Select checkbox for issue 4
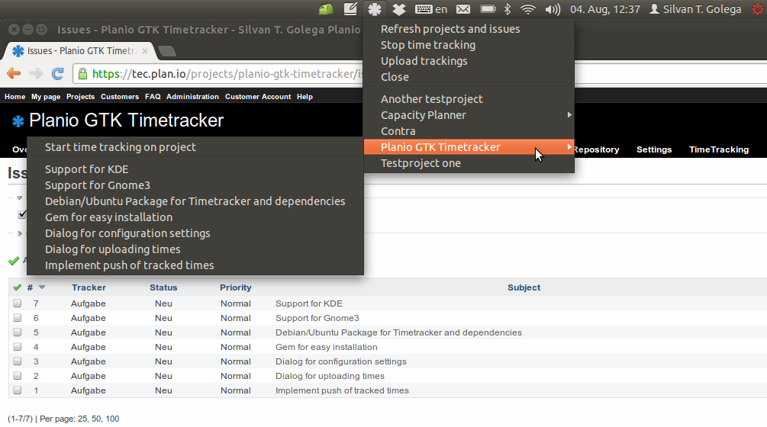This screenshot has width=767, height=427. [18, 347]
